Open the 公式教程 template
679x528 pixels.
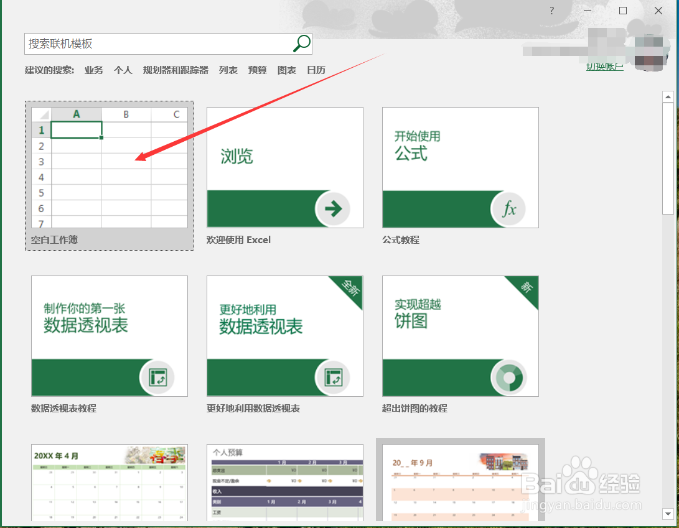point(461,167)
